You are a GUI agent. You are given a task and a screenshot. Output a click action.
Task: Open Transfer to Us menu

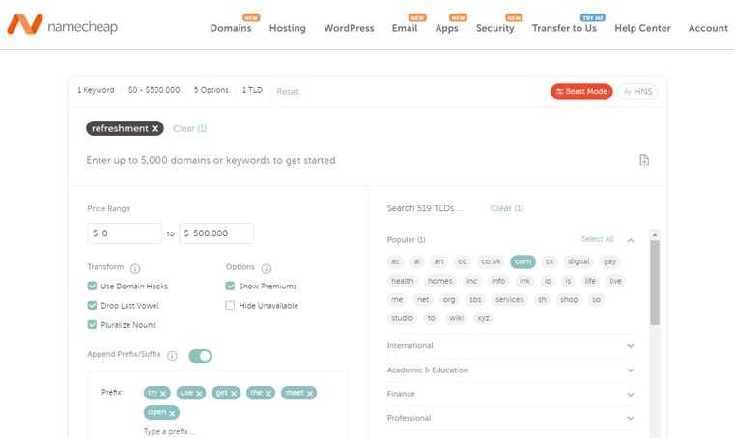(x=564, y=28)
